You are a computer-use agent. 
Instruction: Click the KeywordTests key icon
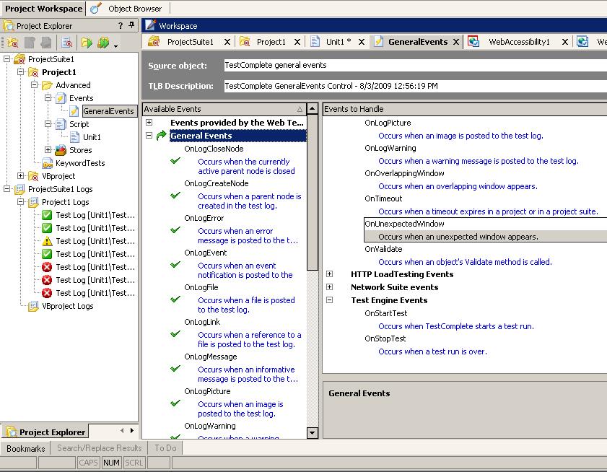(47, 163)
